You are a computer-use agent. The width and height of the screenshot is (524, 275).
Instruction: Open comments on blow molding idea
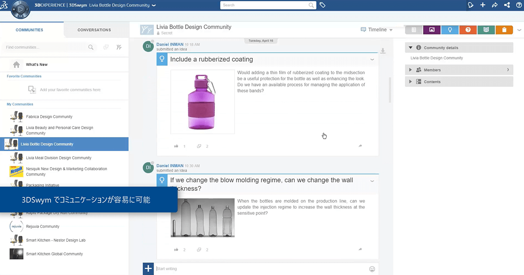point(199,250)
